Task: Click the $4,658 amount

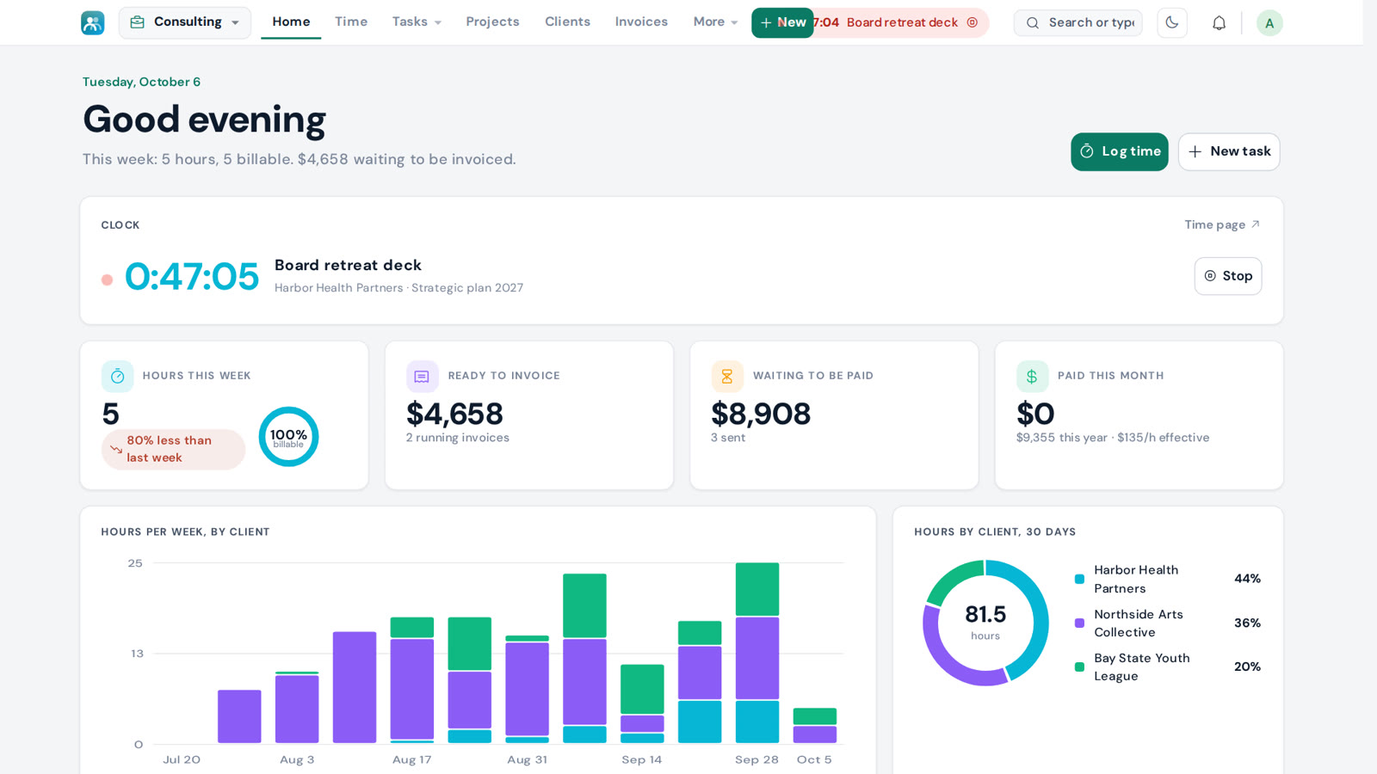Action: tap(454, 414)
